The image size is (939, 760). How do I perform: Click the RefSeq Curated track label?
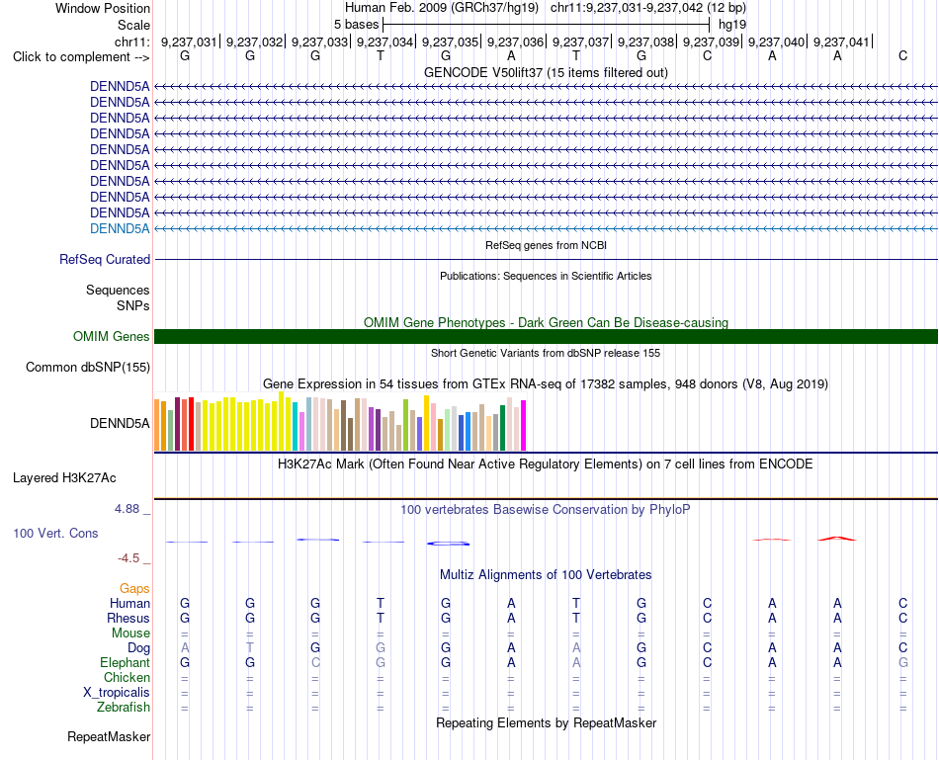coord(105,259)
